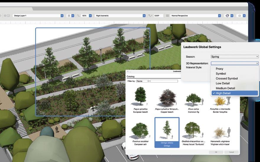The height and width of the screenshot is (162, 260).
Task: Open the Season dropdown showing Spring
Action: click(235, 57)
